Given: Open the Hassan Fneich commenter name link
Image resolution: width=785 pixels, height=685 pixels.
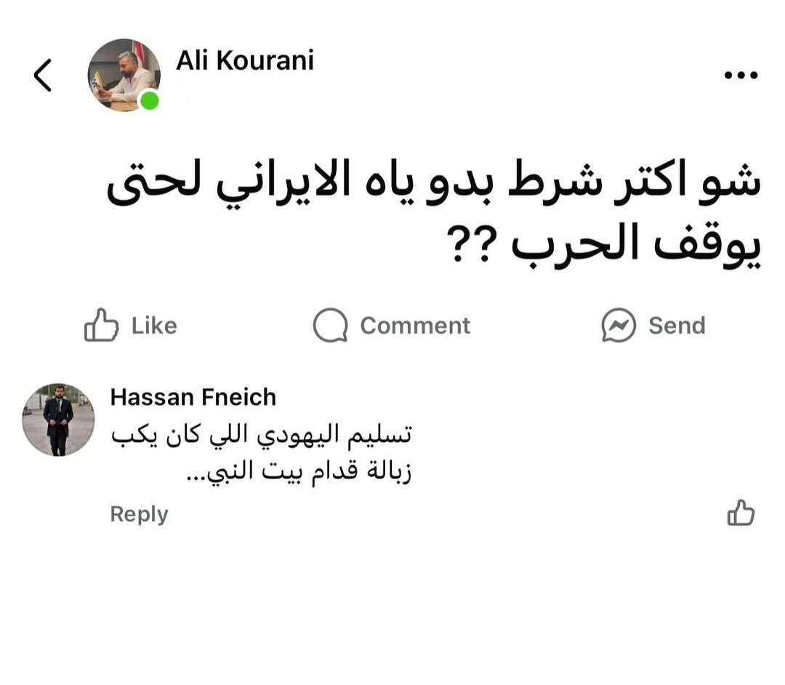Looking at the screenshot, I should pyautogui.click(x=193, y=397).
